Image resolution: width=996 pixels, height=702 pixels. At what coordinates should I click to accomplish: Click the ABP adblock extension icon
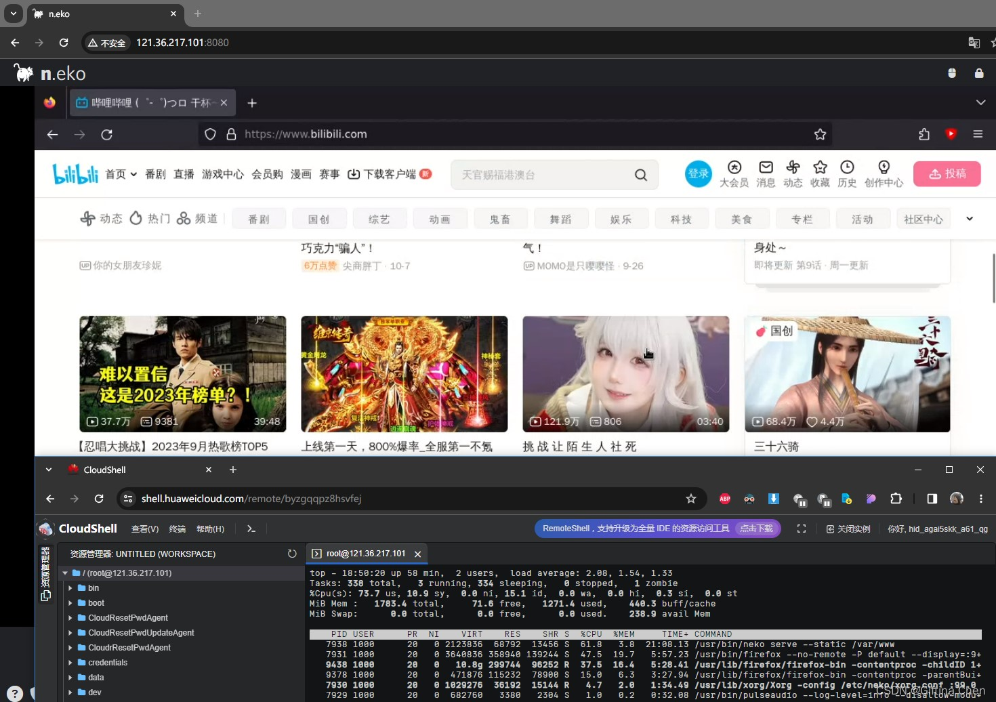pyautogui.click(x=725, y=499)
